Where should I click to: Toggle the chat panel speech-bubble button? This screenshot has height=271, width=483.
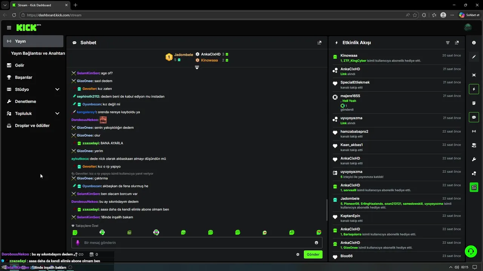474,117
